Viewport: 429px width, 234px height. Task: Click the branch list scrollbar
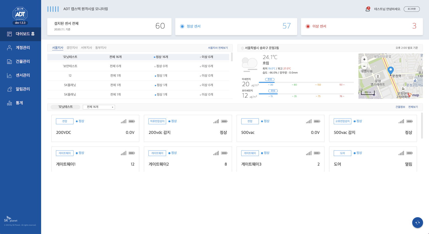point(232,57)
